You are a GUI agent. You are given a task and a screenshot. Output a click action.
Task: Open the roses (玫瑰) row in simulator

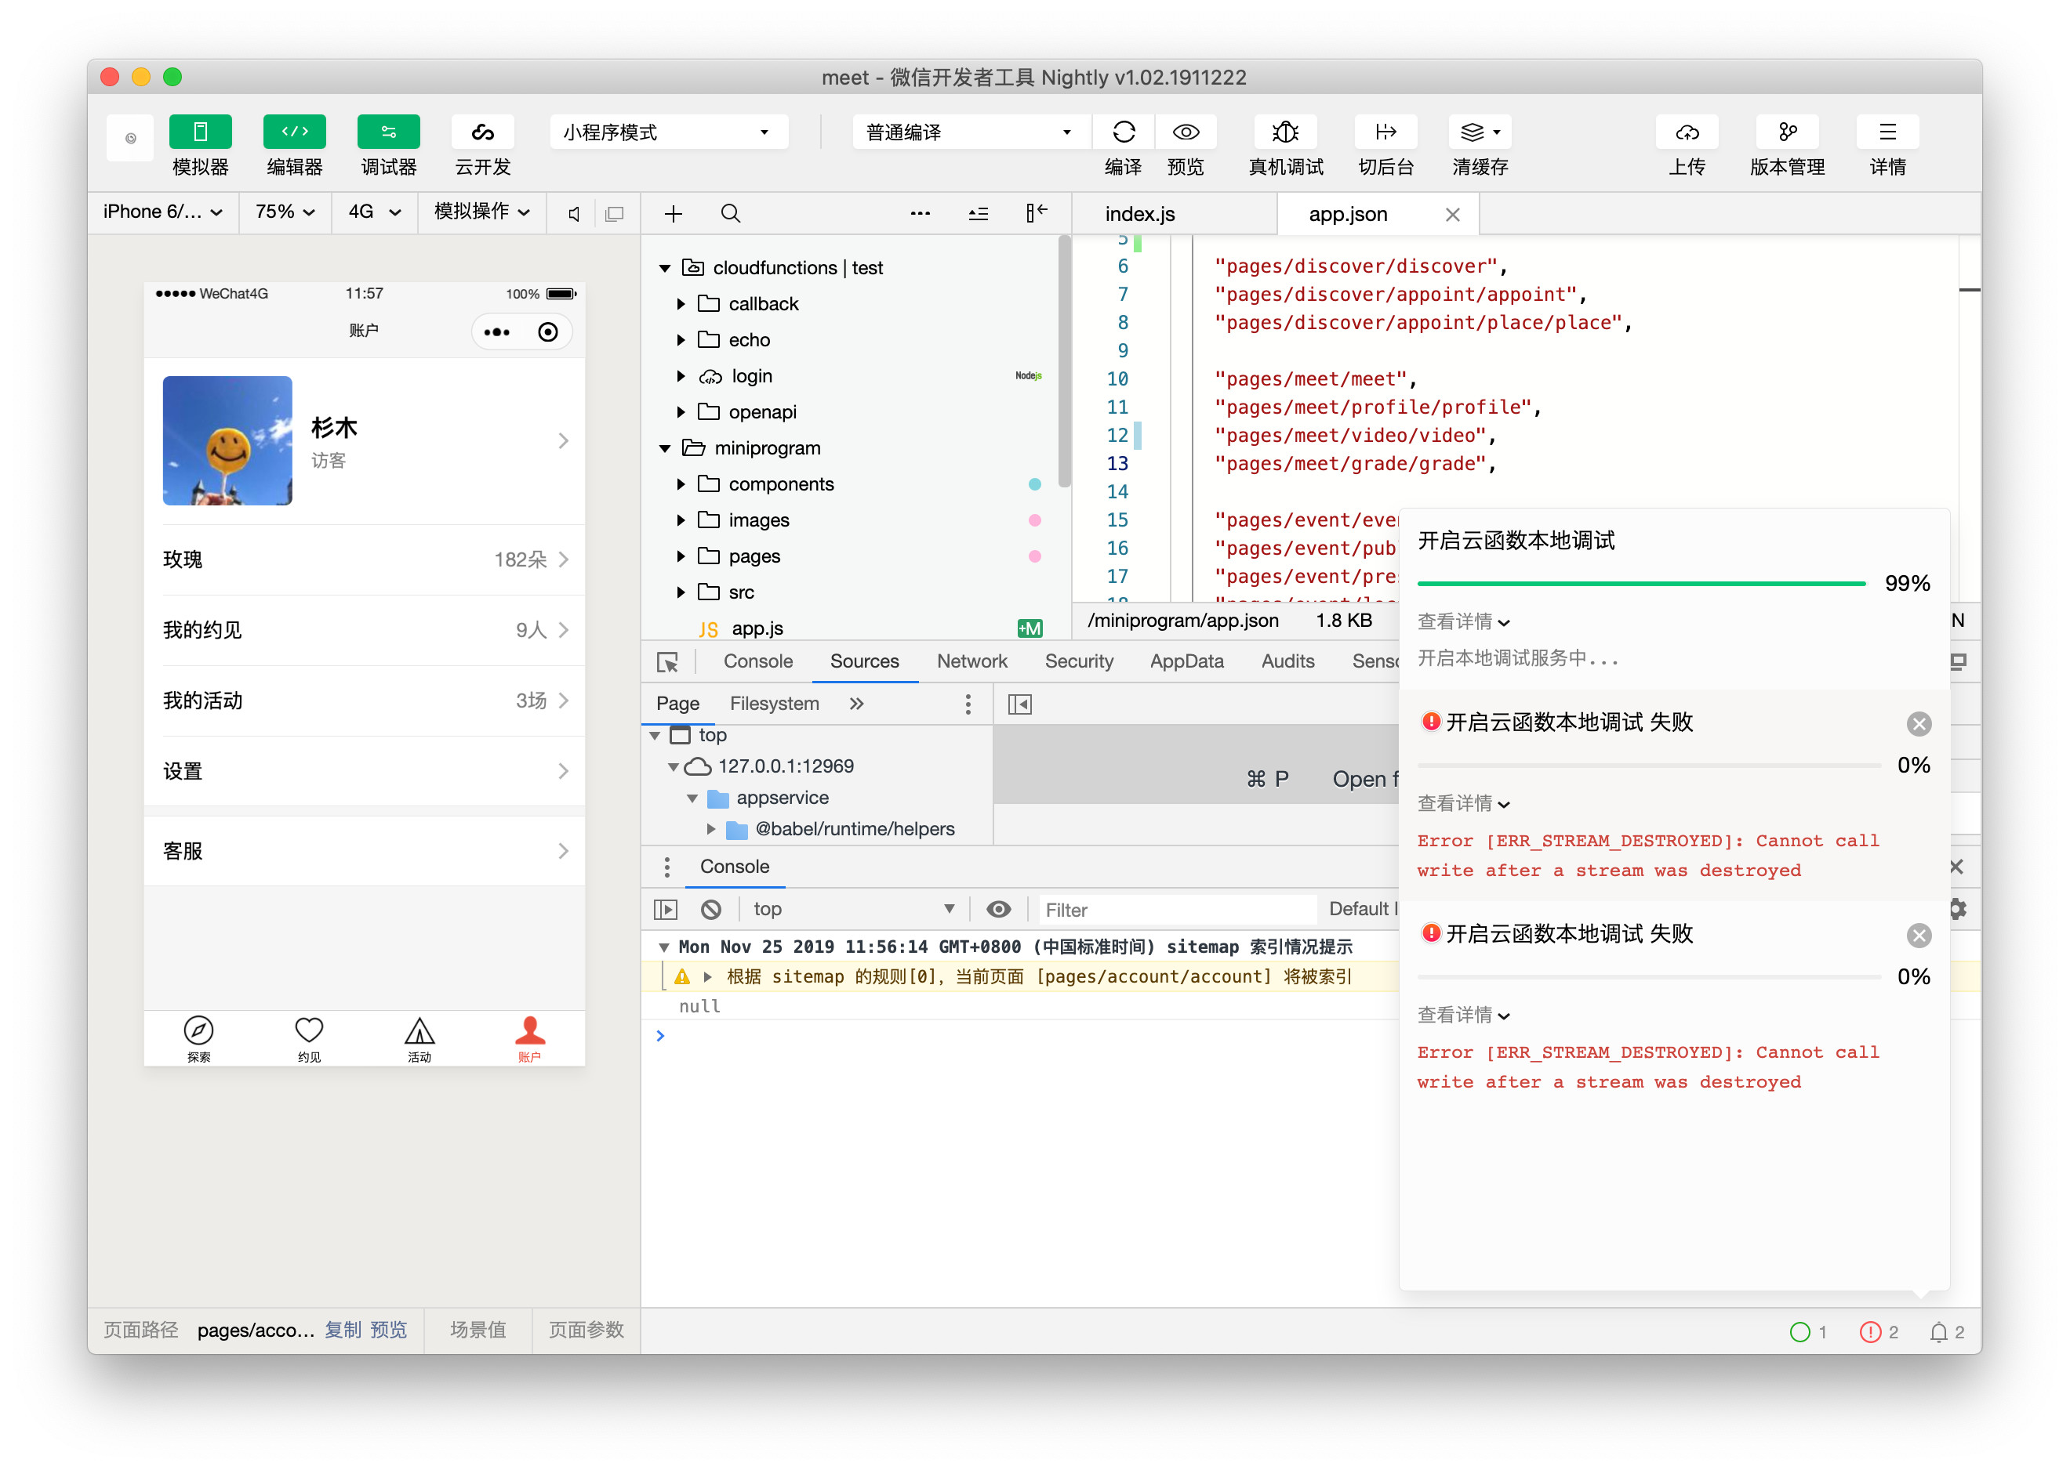(364, 560)
